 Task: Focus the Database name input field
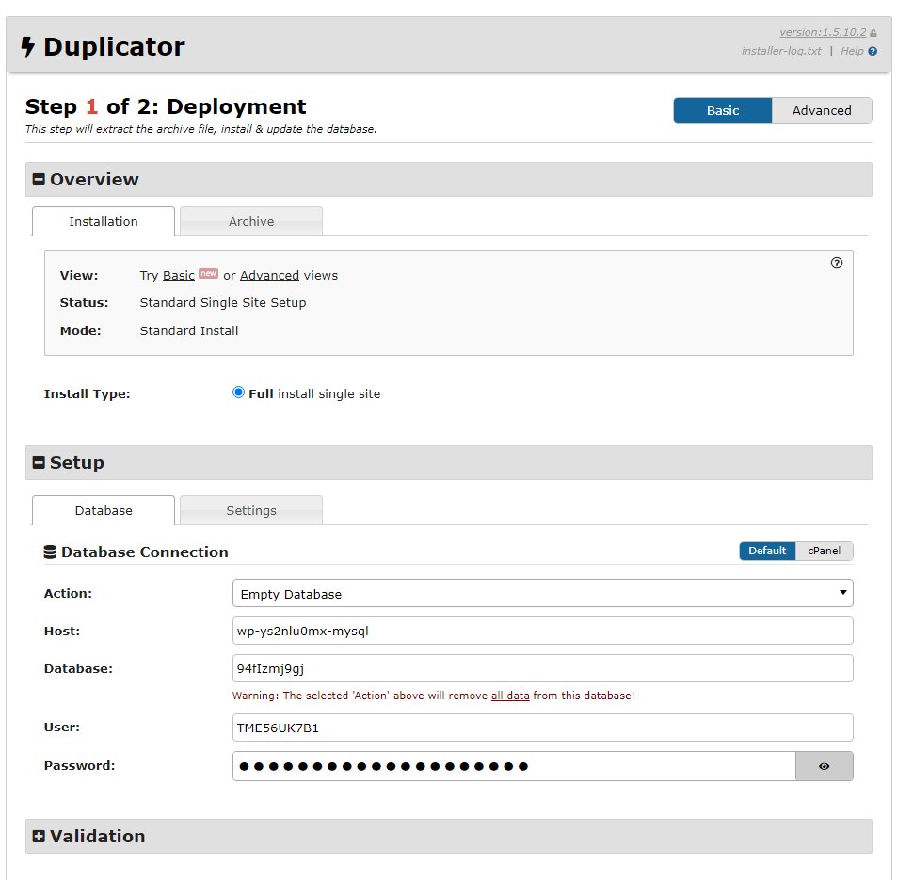[x=542, y=668]
